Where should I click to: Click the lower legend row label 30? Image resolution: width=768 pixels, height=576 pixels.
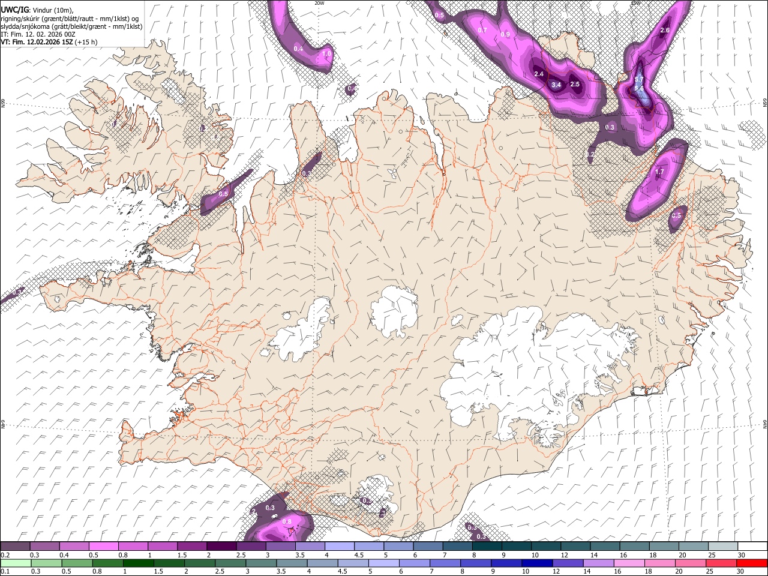click(740, 572)
